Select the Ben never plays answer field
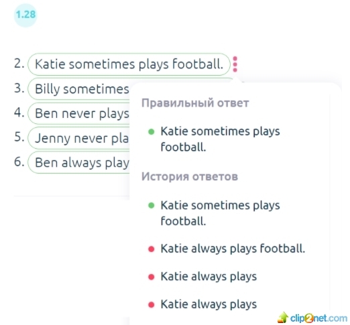350x325 pixels. tap(78, 113)
